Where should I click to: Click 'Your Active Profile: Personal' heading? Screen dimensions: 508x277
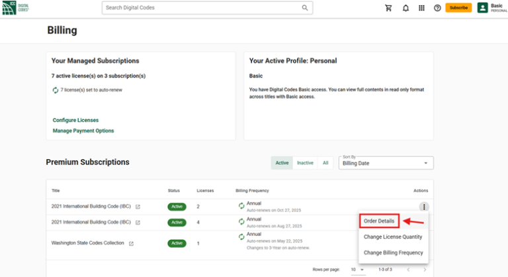[293, 61]
